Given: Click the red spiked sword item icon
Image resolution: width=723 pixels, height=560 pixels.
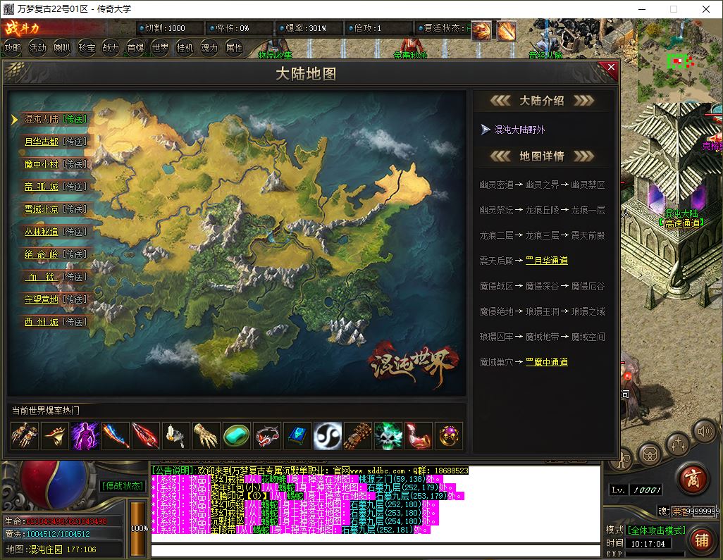Looking at the screenshot, I should coord(145,435).
